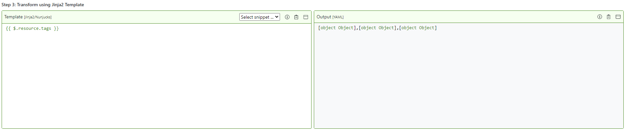
Task: Click the first [object Object] in the output
Action: click(x=337, y=28)
